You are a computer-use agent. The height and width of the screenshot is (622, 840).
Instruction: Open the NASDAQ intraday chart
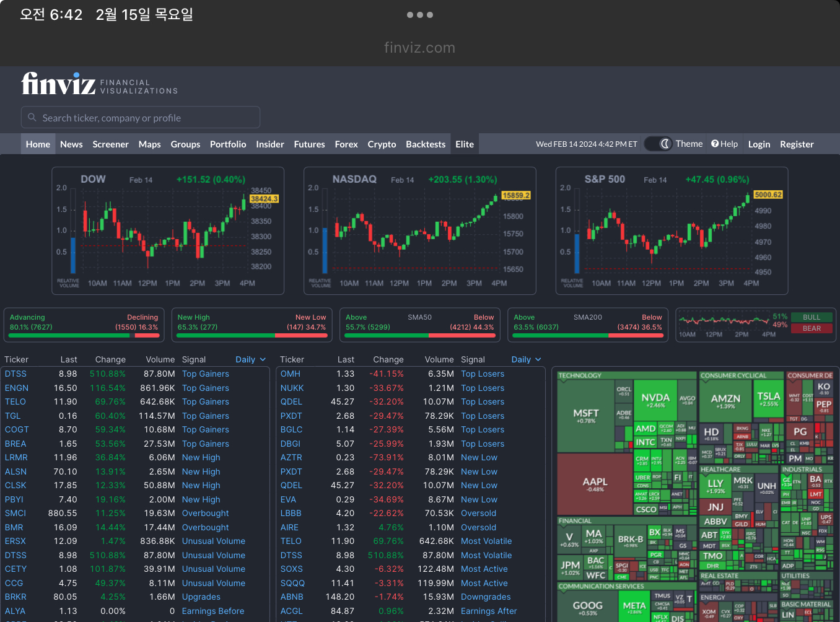(x=420, y=230)
